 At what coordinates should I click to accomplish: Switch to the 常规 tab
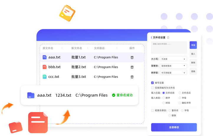193,45
